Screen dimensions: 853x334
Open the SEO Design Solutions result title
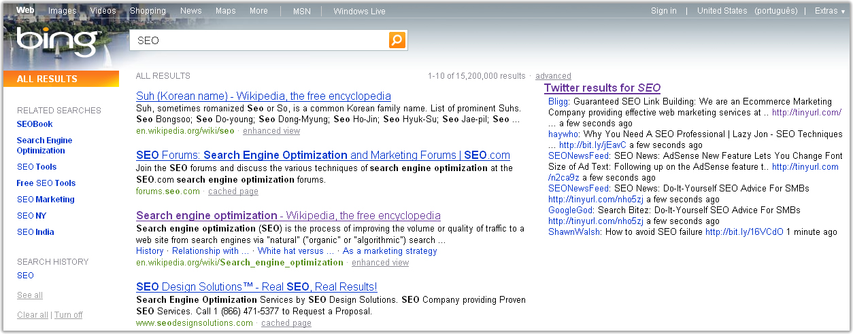[x=256, y=286]
